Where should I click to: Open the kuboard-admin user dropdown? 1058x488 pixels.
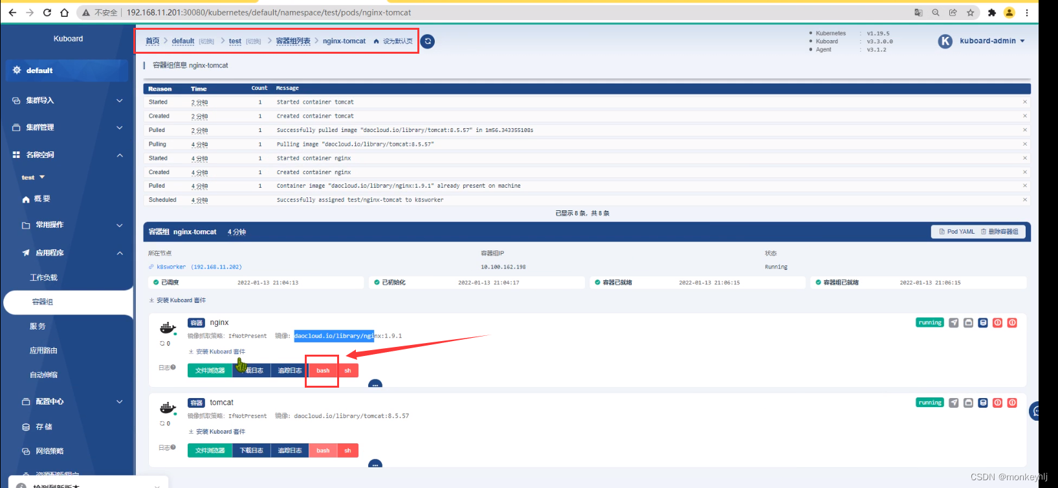[x=992, y=41]
